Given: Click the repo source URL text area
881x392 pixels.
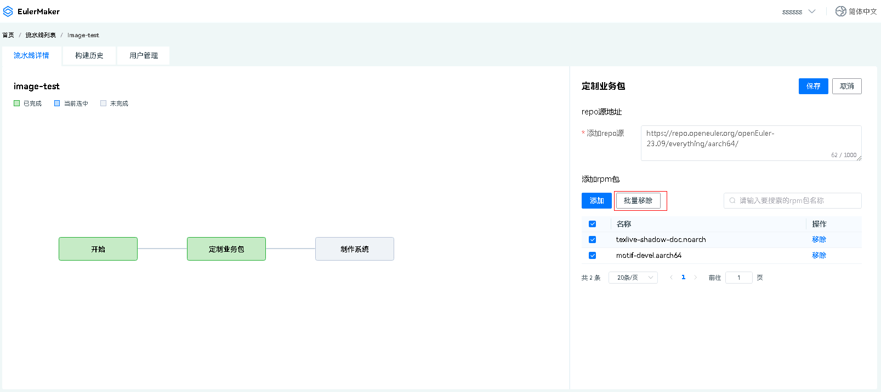Looking at the screenshot, I should tap(751, 143).
